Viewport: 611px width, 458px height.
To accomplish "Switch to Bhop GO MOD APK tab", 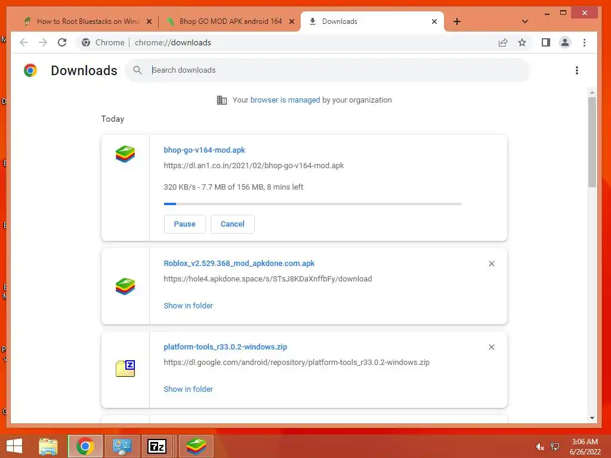I will [x=230, y=21].
